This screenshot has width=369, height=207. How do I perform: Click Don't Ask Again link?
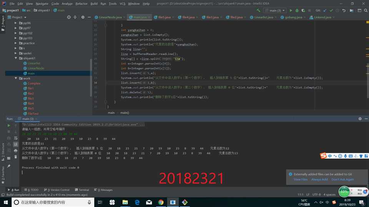[x=342, y=179]
